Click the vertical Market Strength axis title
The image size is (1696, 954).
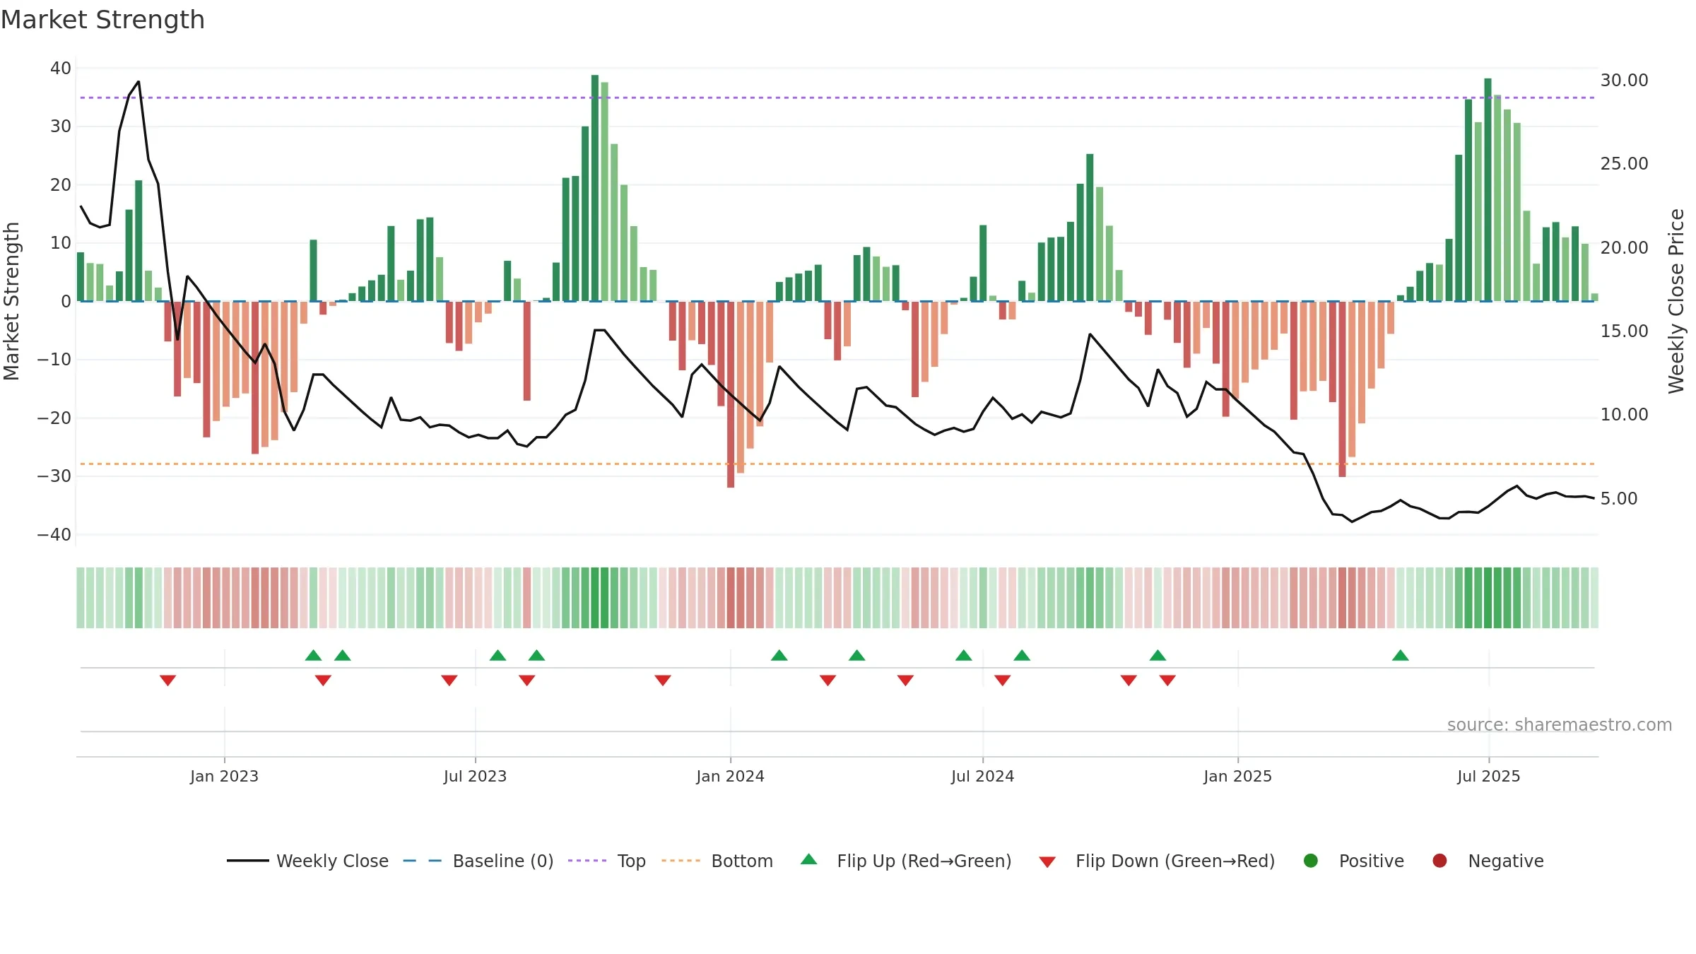coord(11,301)
